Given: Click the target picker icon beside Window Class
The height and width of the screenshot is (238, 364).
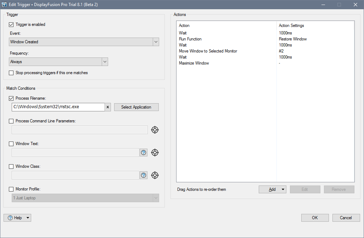Looking at the screenshot, I should [x=155, y=175].
